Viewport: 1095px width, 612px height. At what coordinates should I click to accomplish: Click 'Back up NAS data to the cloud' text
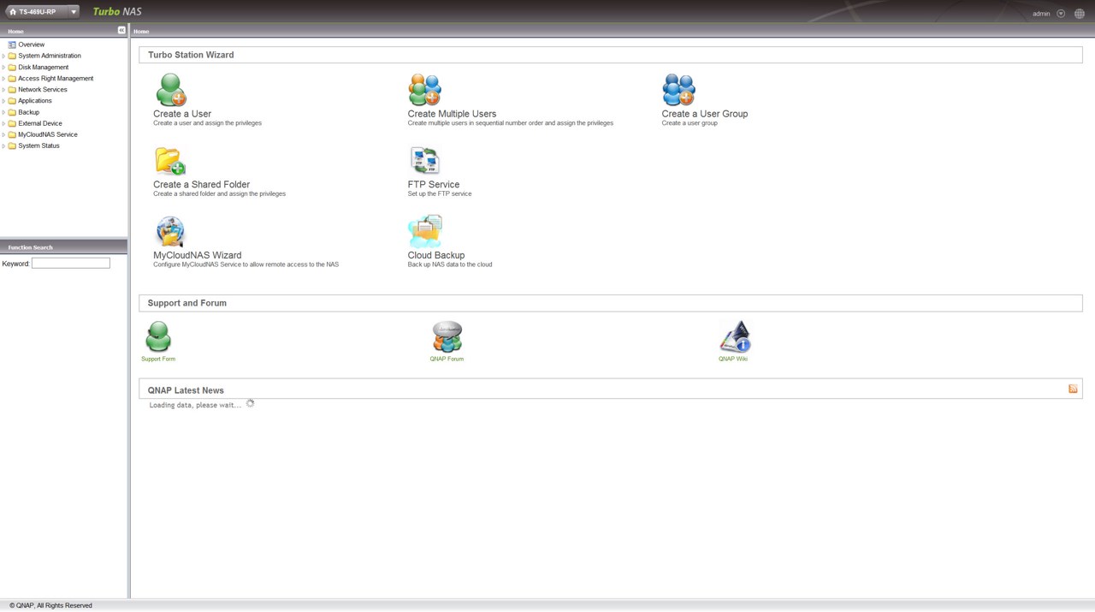[450, 264]
